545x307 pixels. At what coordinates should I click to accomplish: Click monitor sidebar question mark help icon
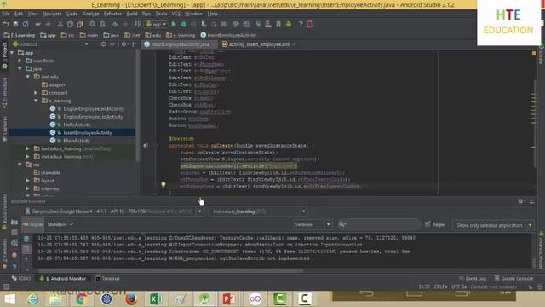click(14, 267)
